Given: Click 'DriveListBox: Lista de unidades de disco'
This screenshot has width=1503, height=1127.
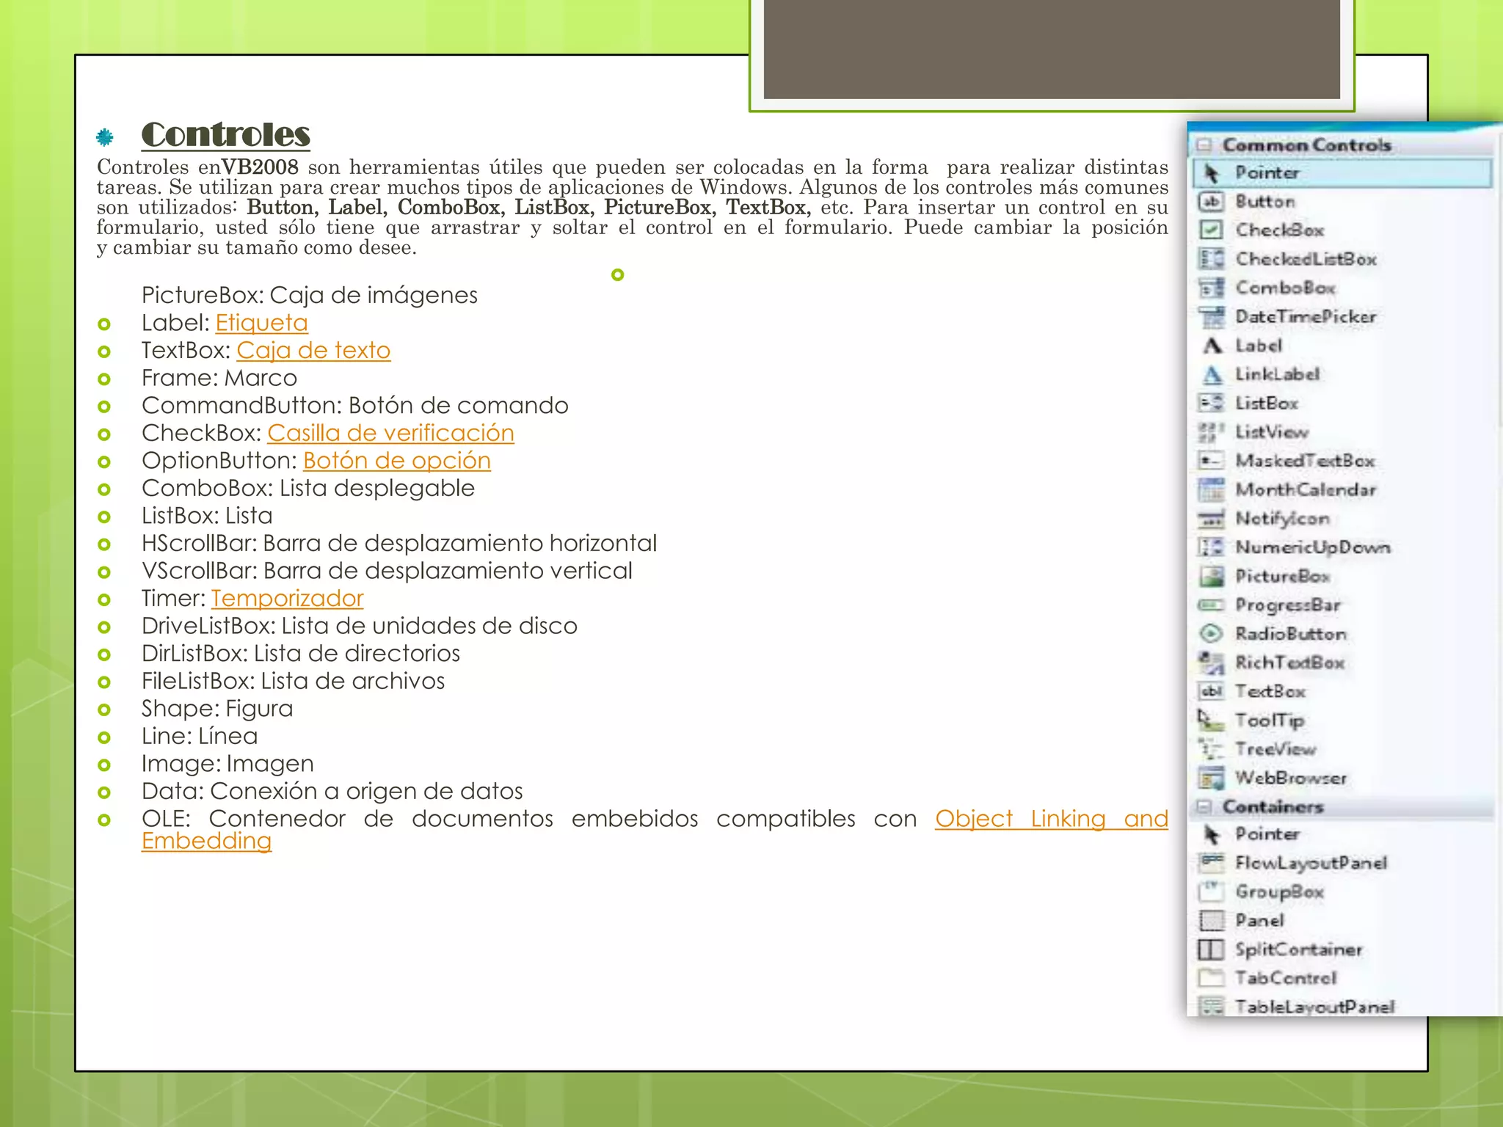Looking at the screenshot, I should point(359,626).
